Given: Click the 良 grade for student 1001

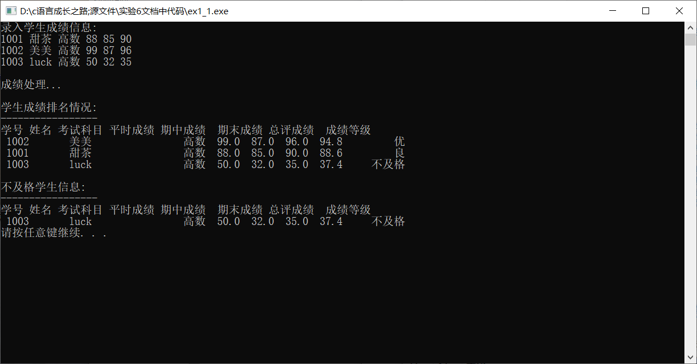Looking at the screenshot, I should pos(400,153).
